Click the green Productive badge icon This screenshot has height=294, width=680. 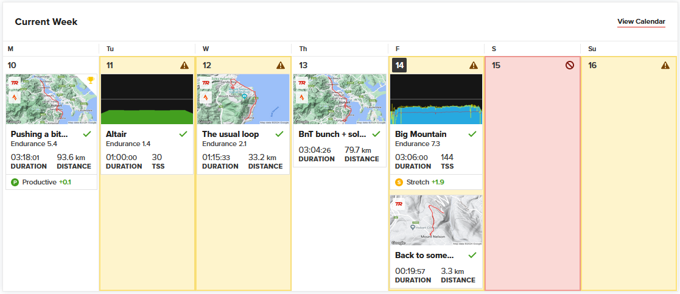point(15,182)
